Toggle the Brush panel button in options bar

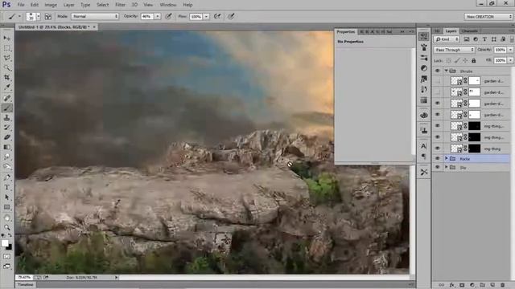click(48, 16)
